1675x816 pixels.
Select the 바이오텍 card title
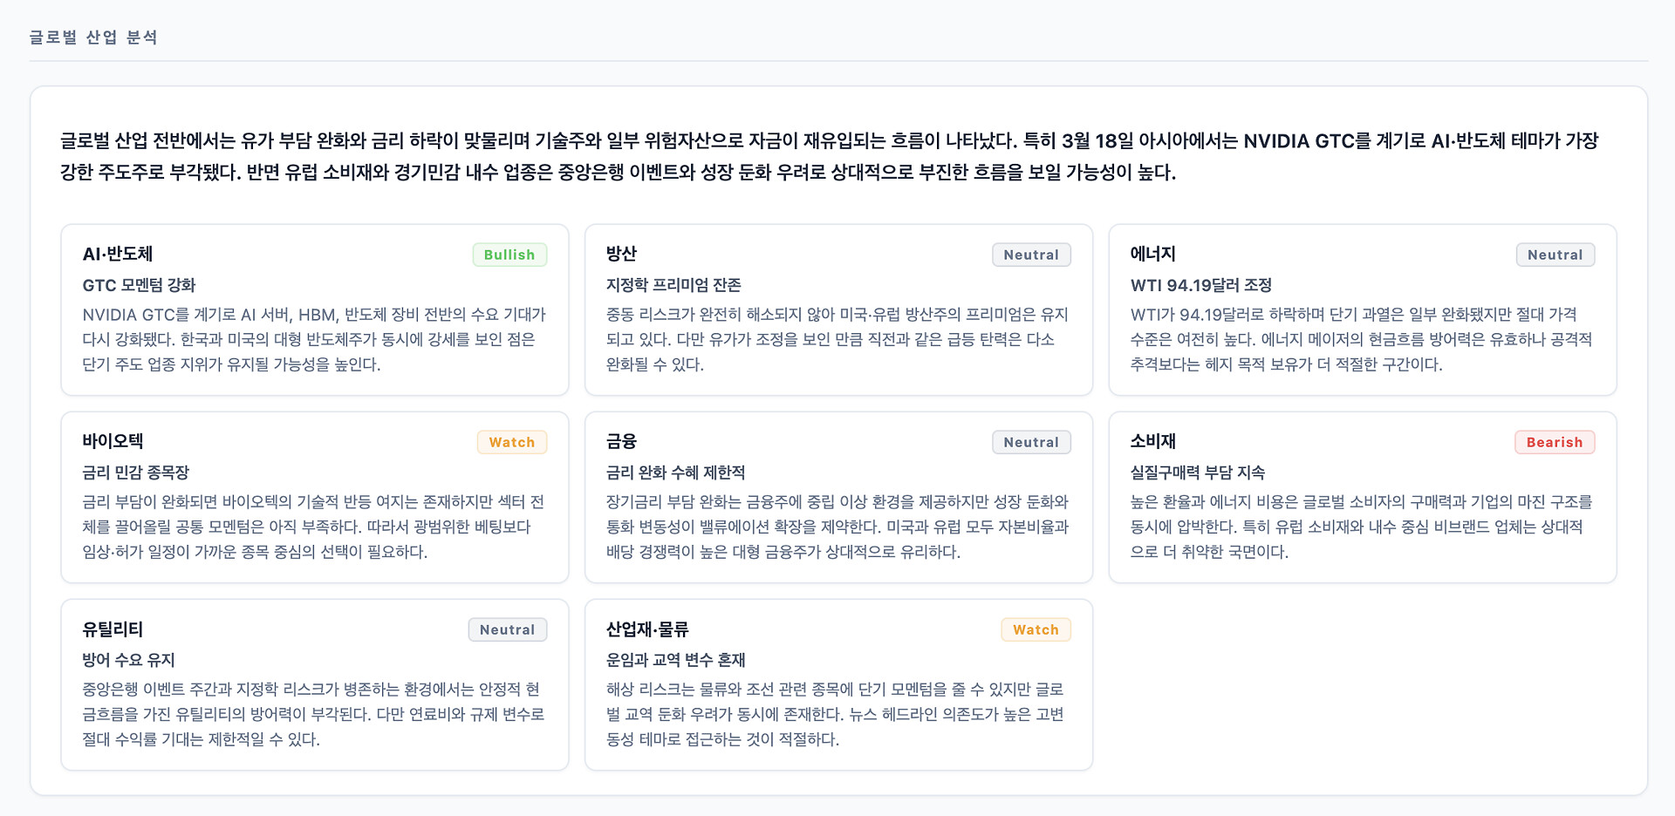pyautogui.click(x=113, y=441)
